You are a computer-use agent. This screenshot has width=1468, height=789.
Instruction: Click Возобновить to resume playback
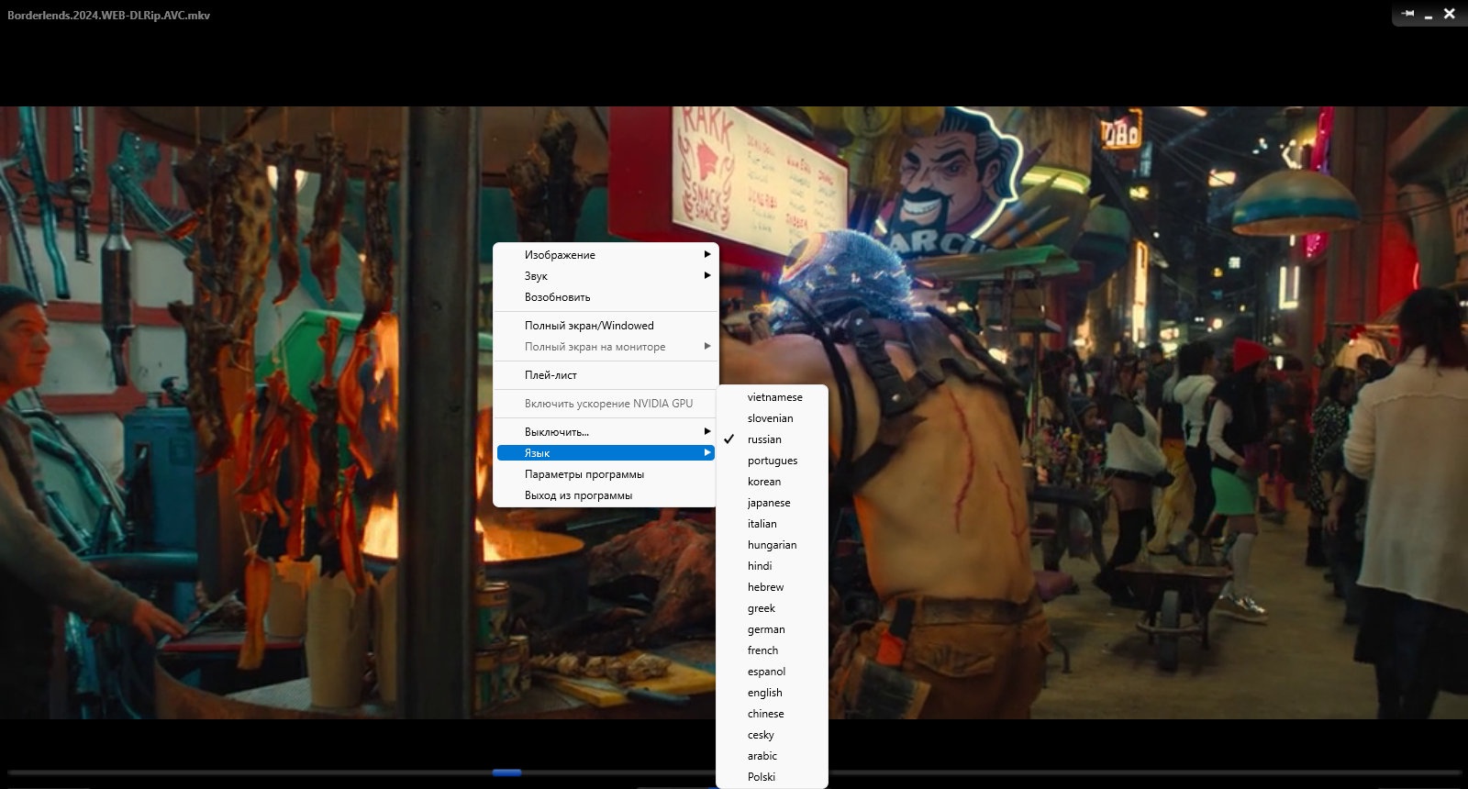click(x=606, y=297)
